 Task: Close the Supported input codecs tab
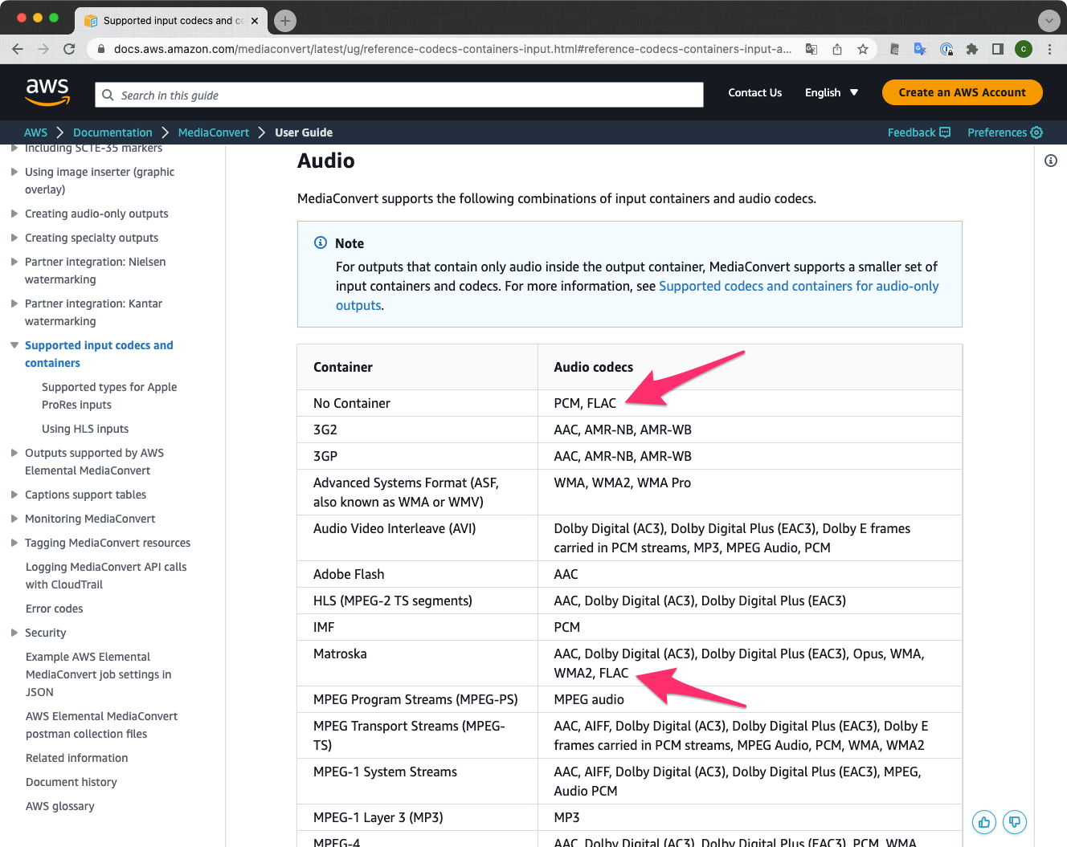(x=255, y=21)
